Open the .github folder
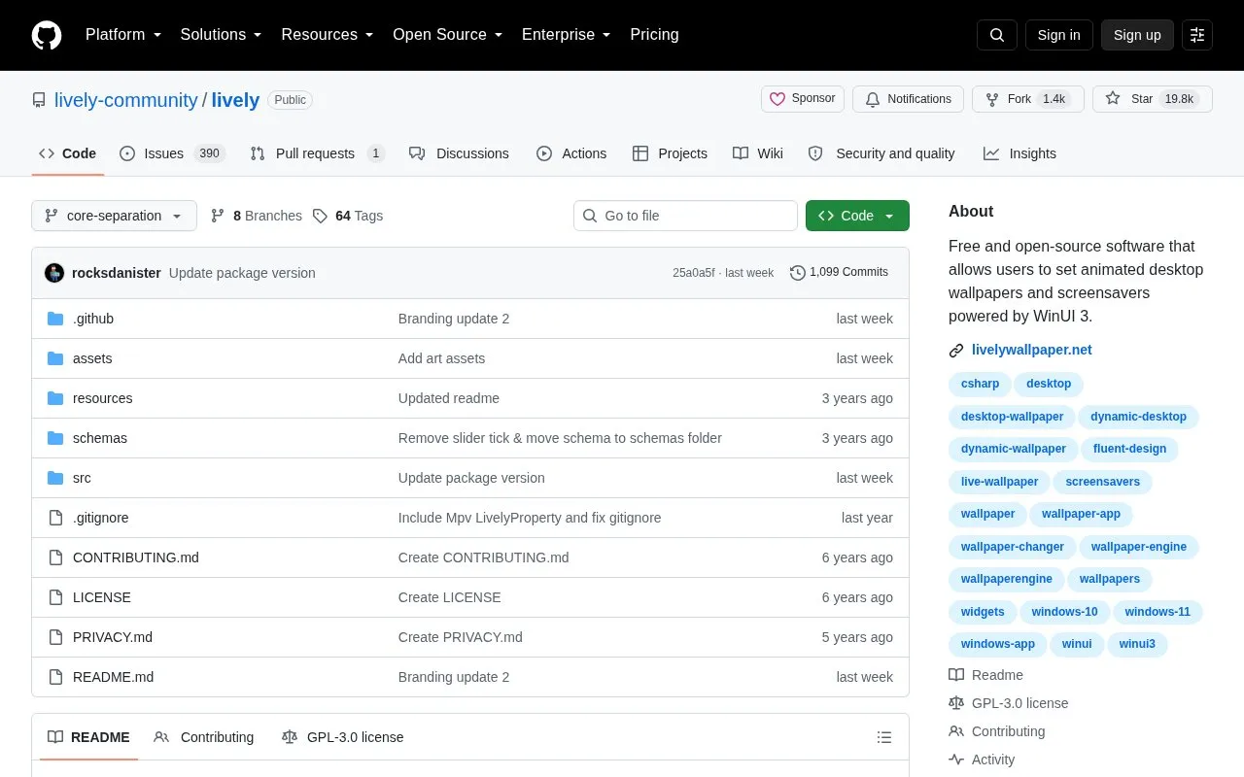This screenshot has width=1244, height=777. tap(93, 319)
